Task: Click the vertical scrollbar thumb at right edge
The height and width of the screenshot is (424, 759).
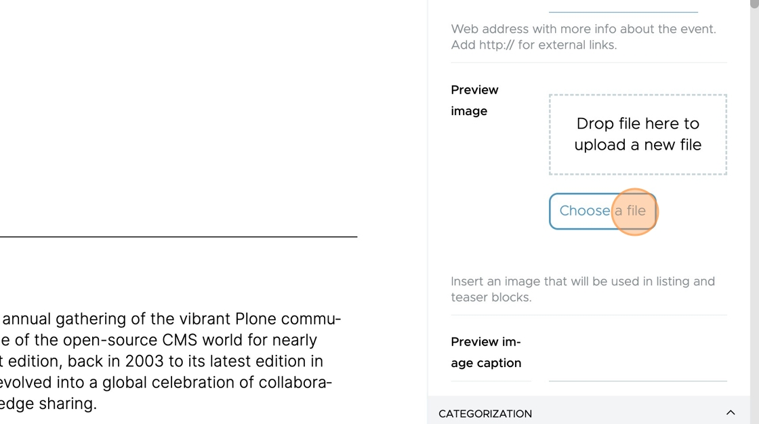Action: pos(754,3)
